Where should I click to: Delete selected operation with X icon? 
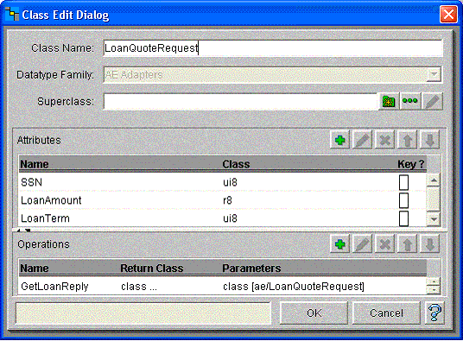pos(384,244)
